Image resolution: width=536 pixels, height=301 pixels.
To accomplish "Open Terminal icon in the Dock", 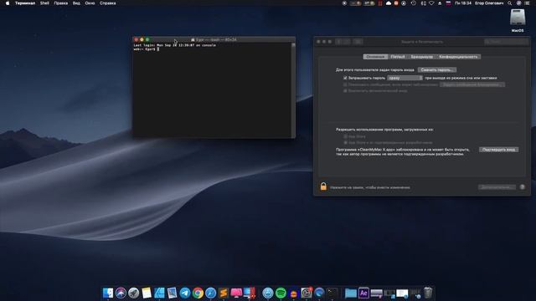I will 332,293.
